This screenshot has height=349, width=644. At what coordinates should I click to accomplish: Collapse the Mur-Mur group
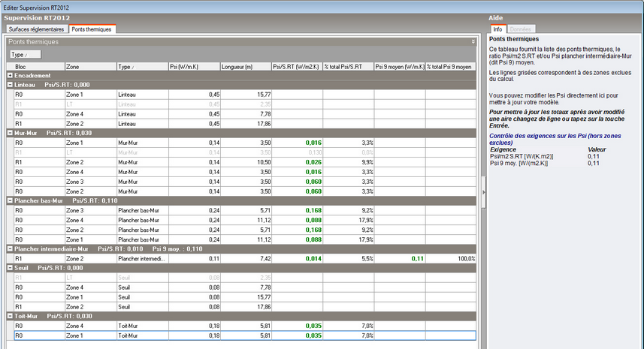[10, 132]
